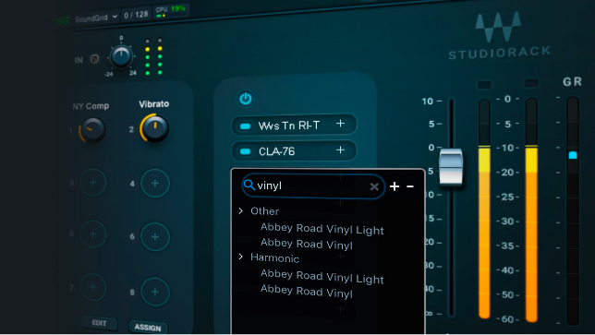Click plus next to CLA-76 slot
Screen dimensions: 595x335
340,150
